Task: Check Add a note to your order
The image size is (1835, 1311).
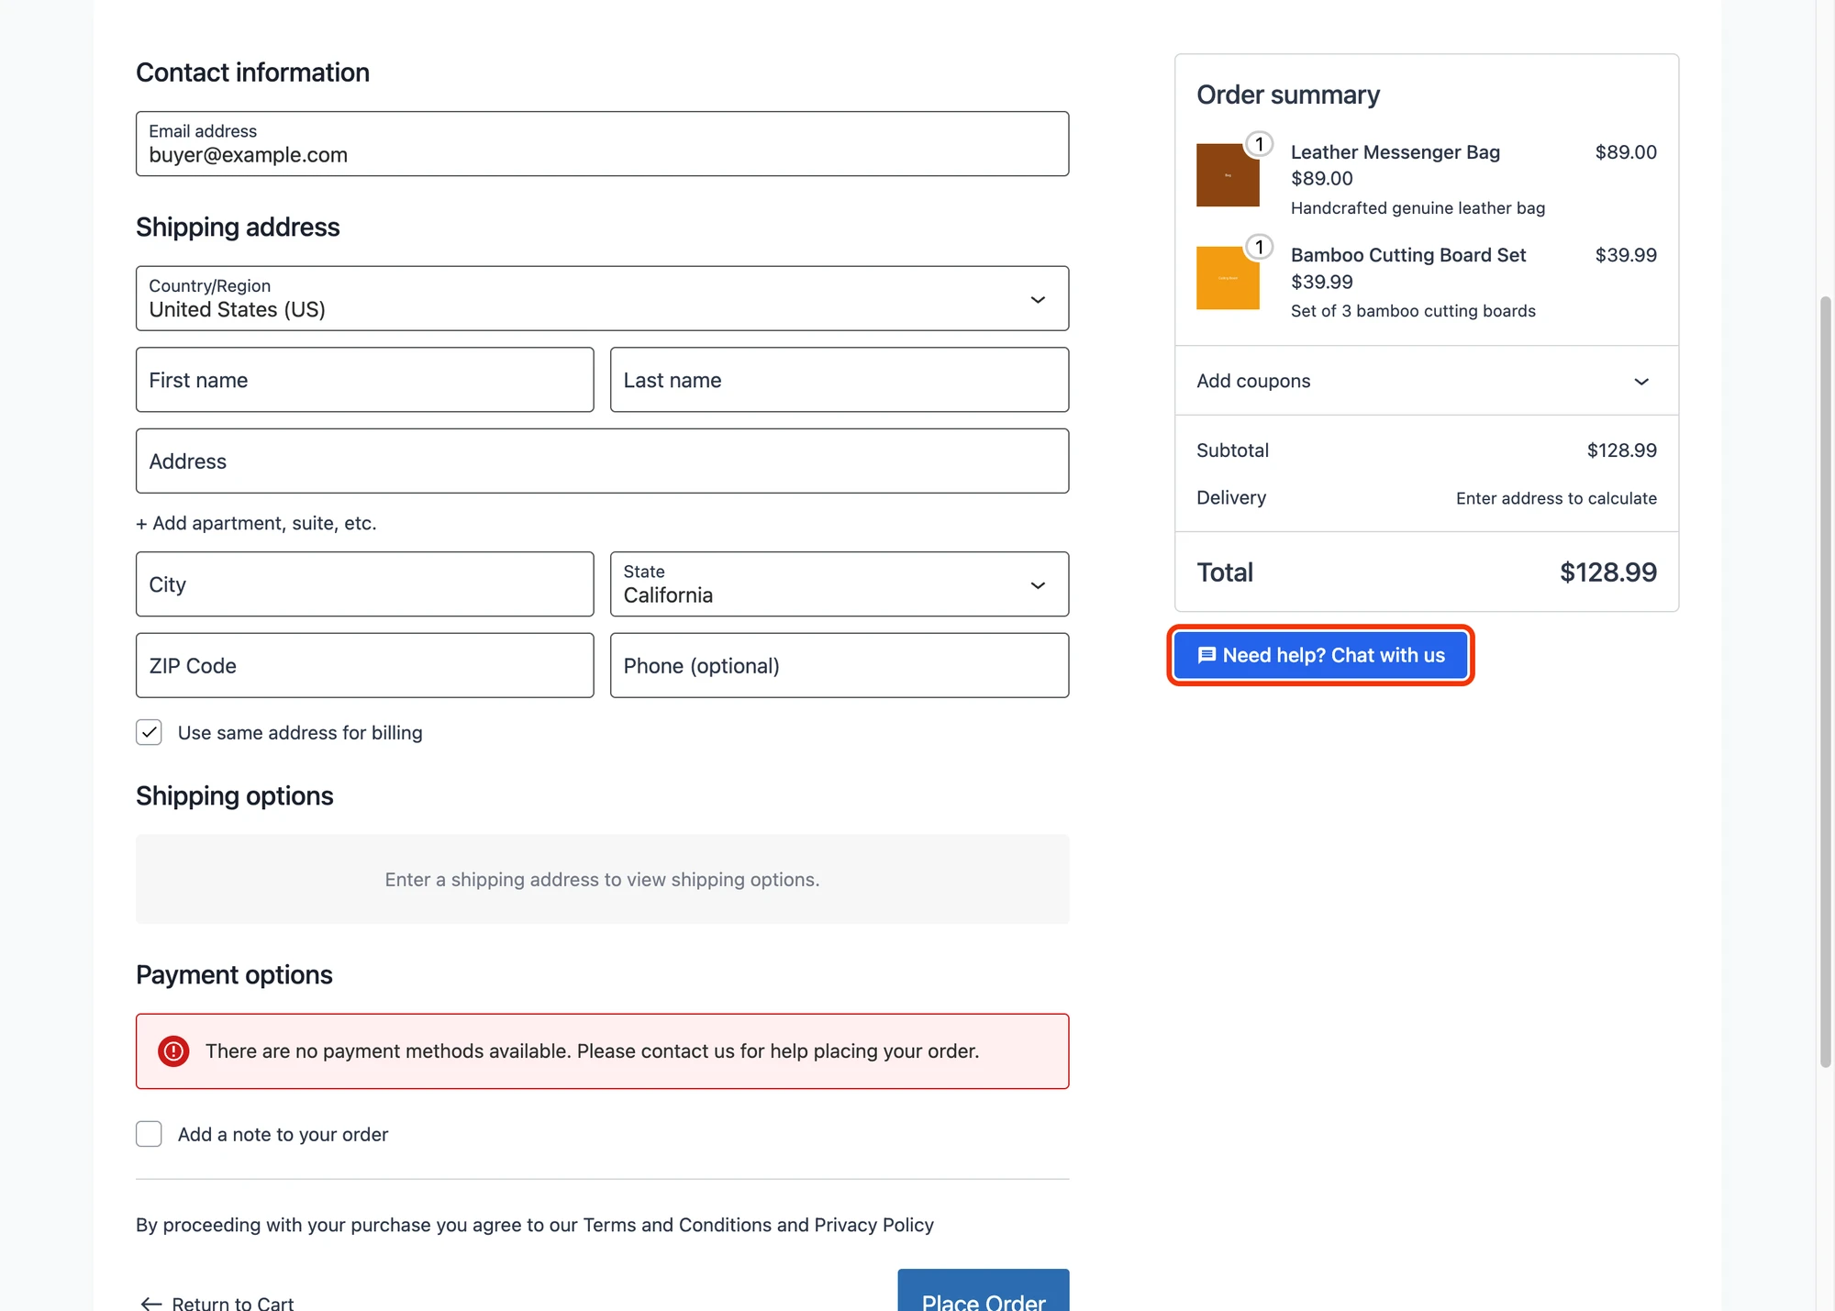Action: [149, 1134]
